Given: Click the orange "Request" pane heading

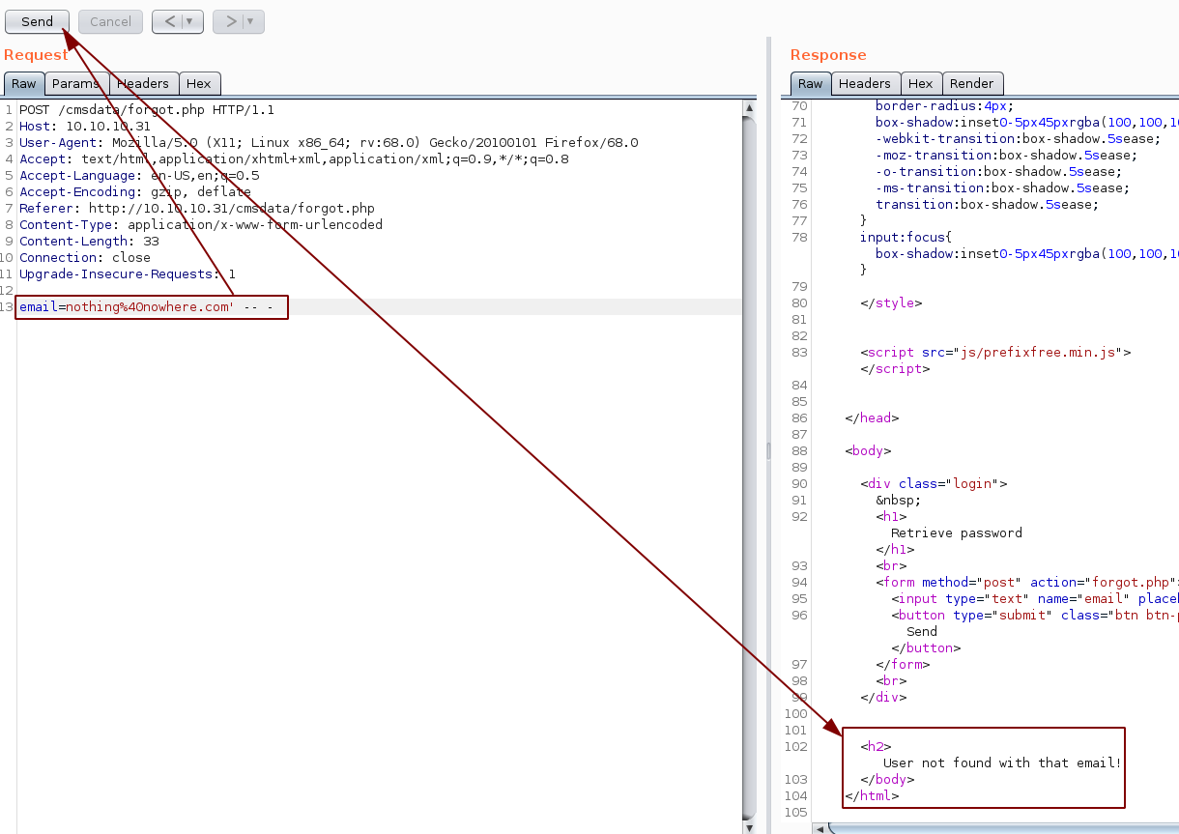Looking at the screenshot, I should point(36,55).
